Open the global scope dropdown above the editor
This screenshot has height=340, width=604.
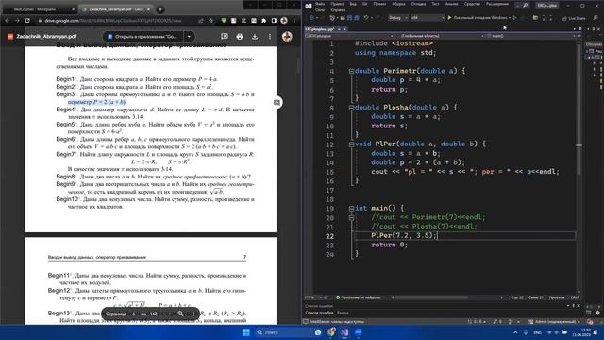click(x=440, y=36)
